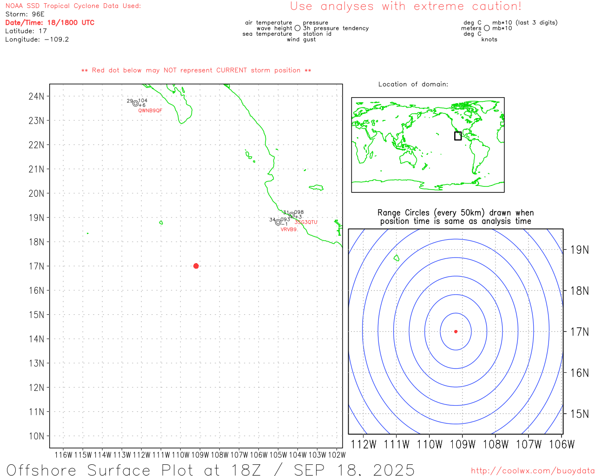This screenshot has height=476, width=595.
Task: Click the 'station id' legend label
Action: (x=317, y=33)
